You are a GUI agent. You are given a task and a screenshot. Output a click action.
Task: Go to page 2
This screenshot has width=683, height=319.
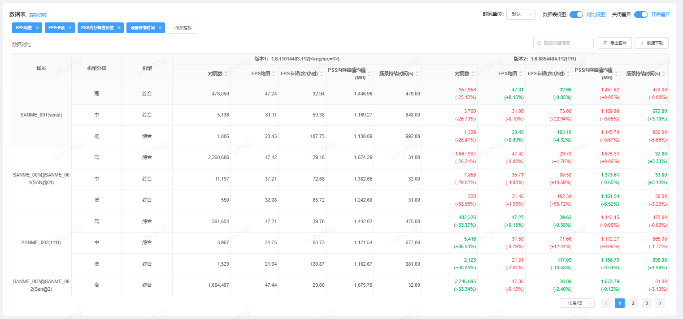tap(633, 303)
